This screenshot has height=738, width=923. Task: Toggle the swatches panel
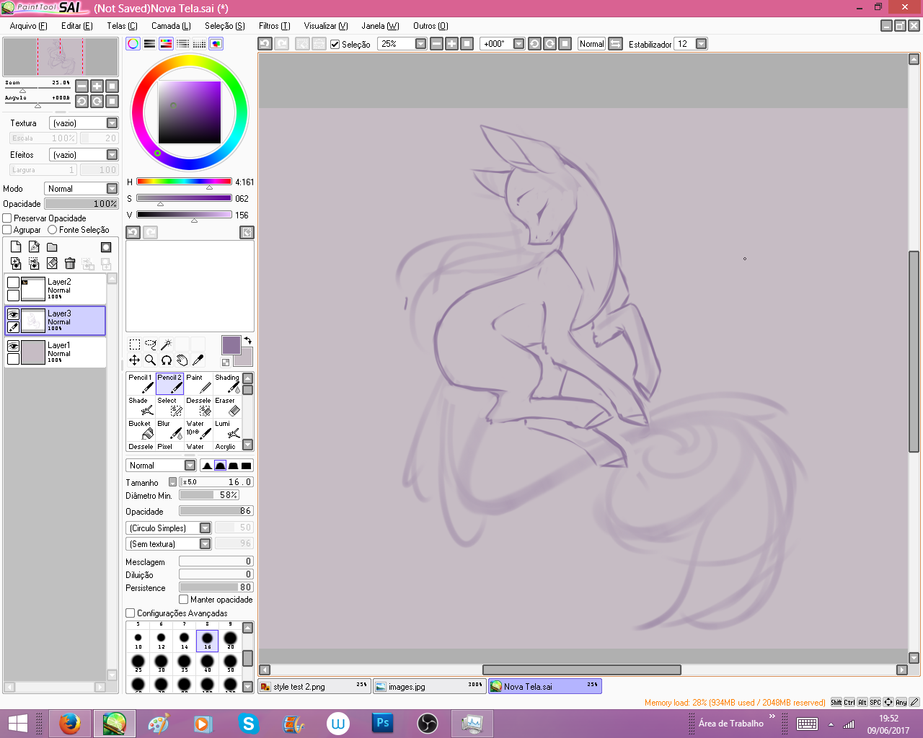point(200,43)
